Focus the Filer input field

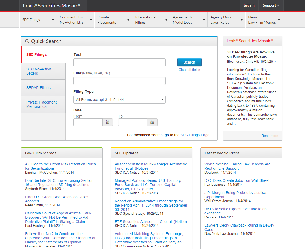pos(119,81)
